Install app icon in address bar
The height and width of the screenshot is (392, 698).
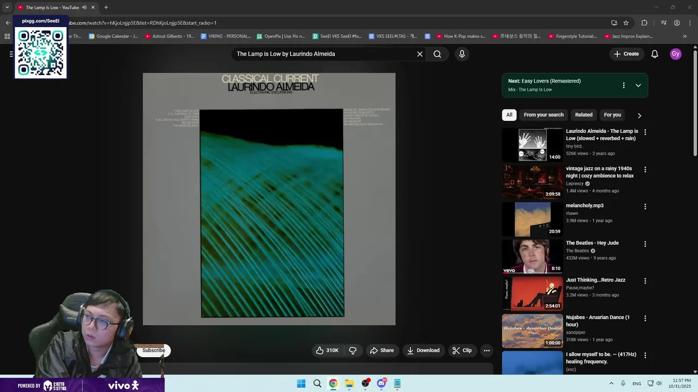click(614, 23)
